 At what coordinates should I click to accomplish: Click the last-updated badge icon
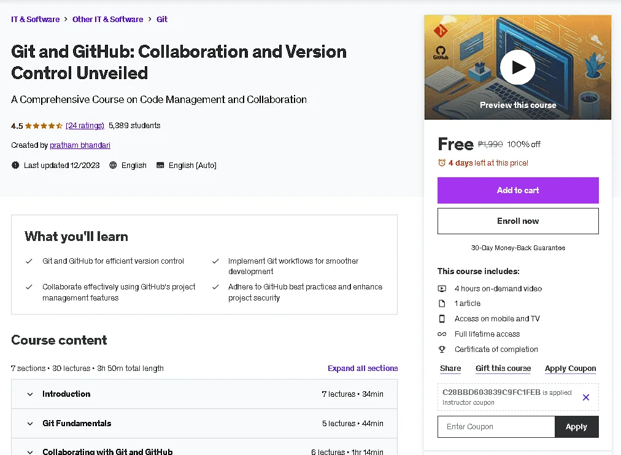click(15, 165)
